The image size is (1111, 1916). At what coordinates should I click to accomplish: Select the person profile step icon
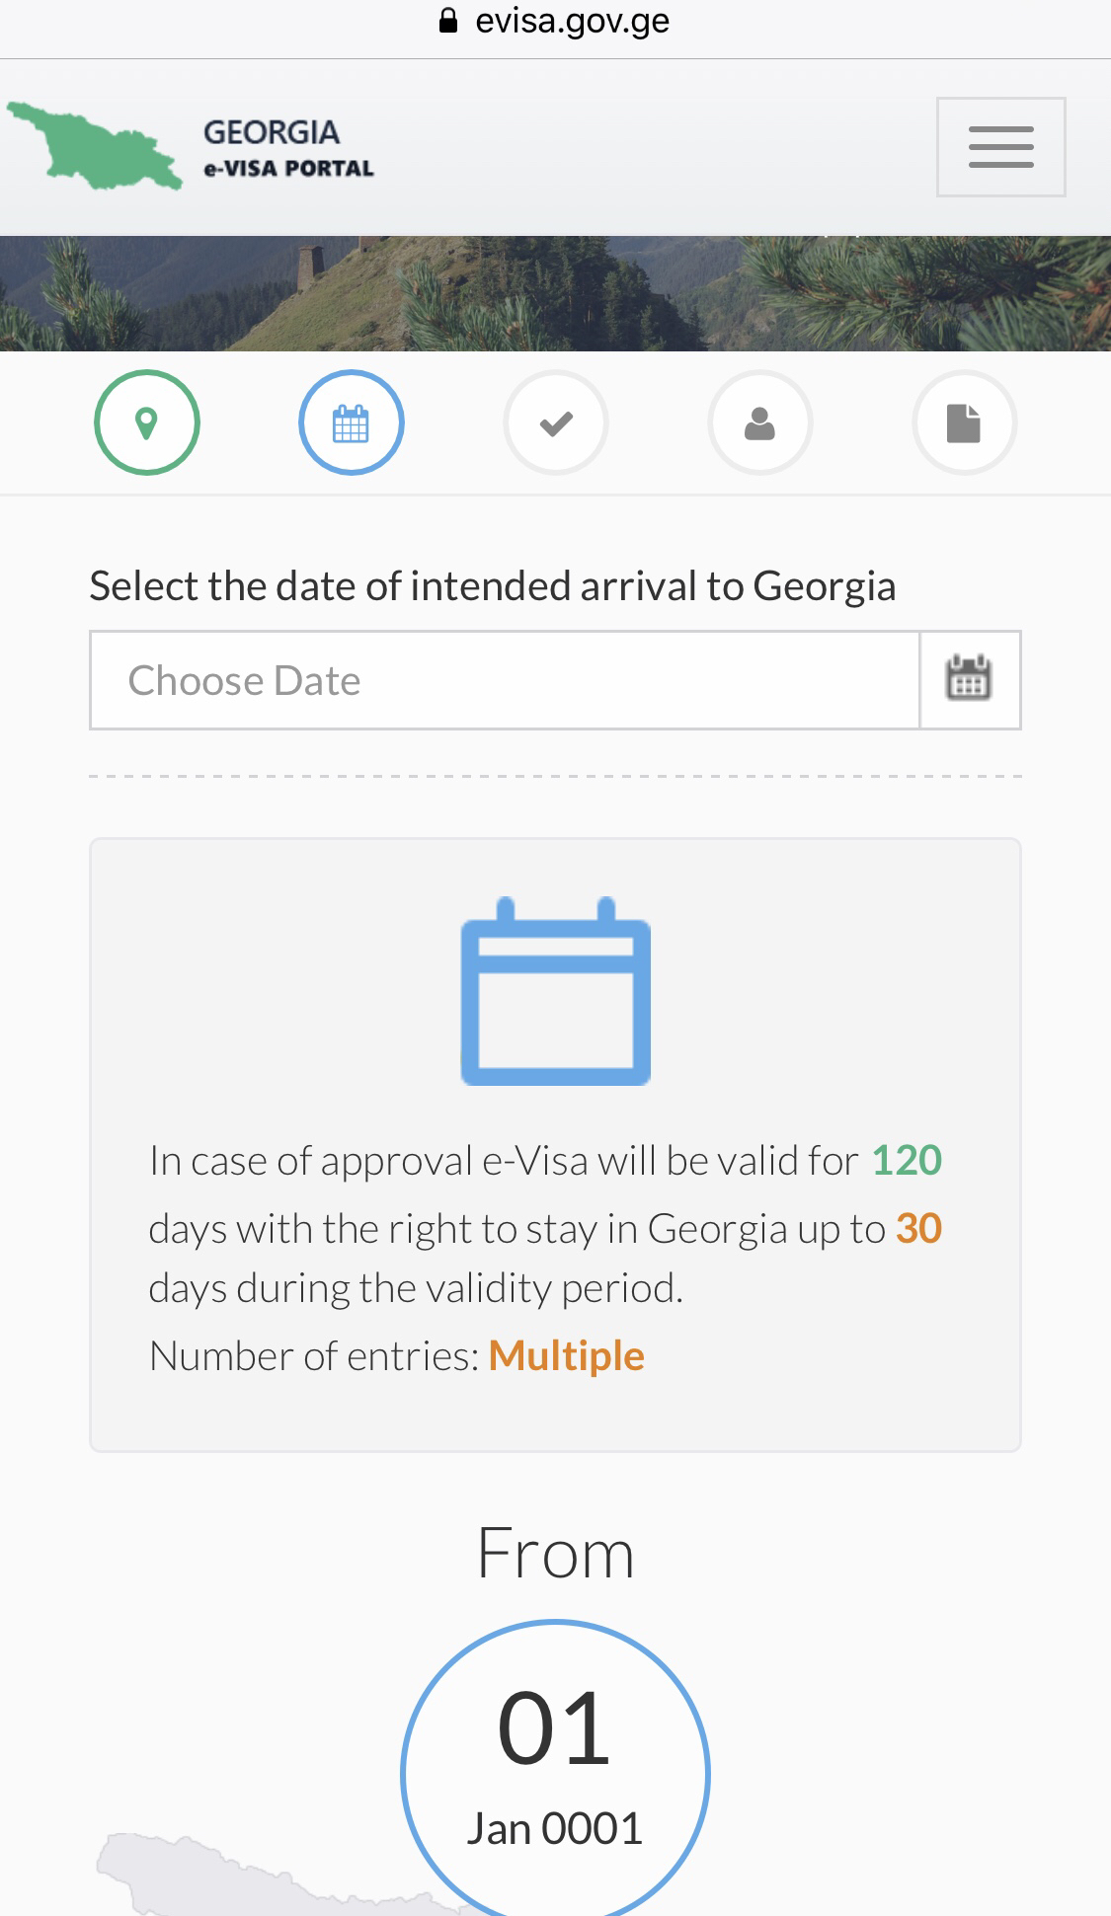click(x=759, y=423)
